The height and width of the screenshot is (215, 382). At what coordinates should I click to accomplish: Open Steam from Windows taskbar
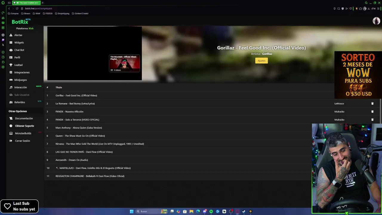[x=244, y=211]
